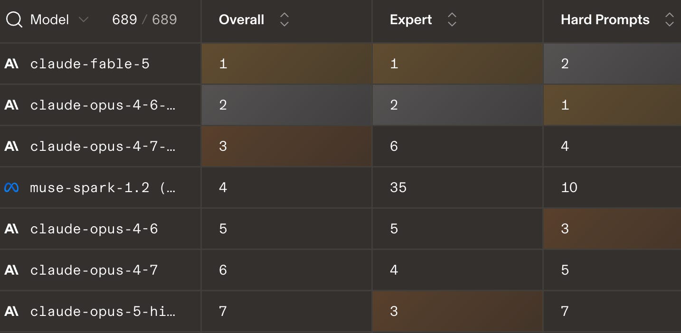
Task: Open the muse-spark-1.2 model entry
Action: pyautogui.click(x=103, y=188)
